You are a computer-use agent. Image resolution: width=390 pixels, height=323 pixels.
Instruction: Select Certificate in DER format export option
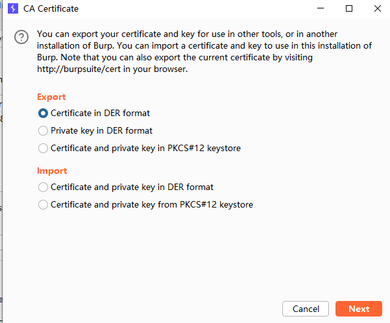tap(43, 113)
